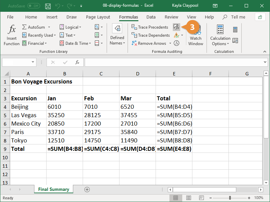
Task: Click the Calculate Now icon
Action: [x=235, y=30]
